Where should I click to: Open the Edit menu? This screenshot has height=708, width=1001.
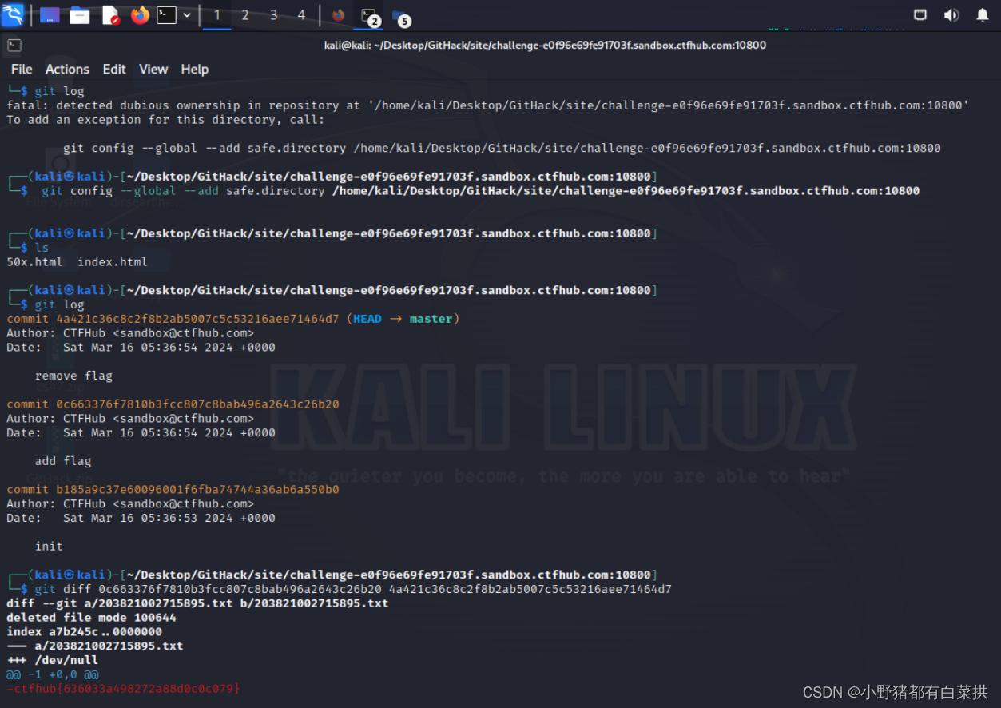(x=114, y=70)
